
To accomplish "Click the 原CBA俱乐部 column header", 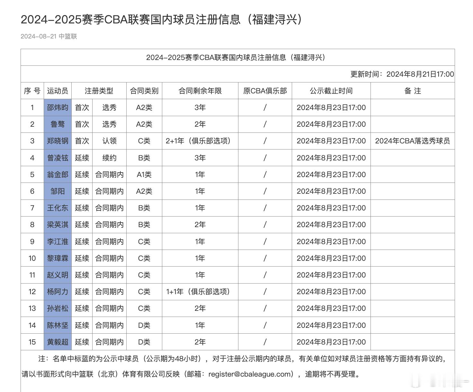I will [x=265, y=91].
